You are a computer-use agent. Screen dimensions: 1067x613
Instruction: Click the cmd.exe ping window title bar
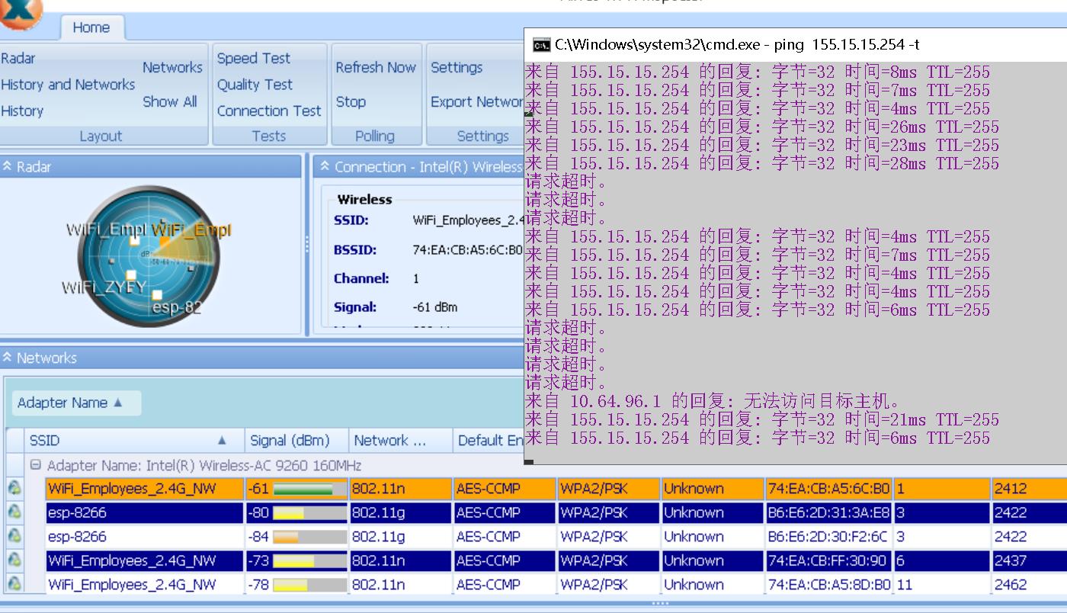[796, 45]
